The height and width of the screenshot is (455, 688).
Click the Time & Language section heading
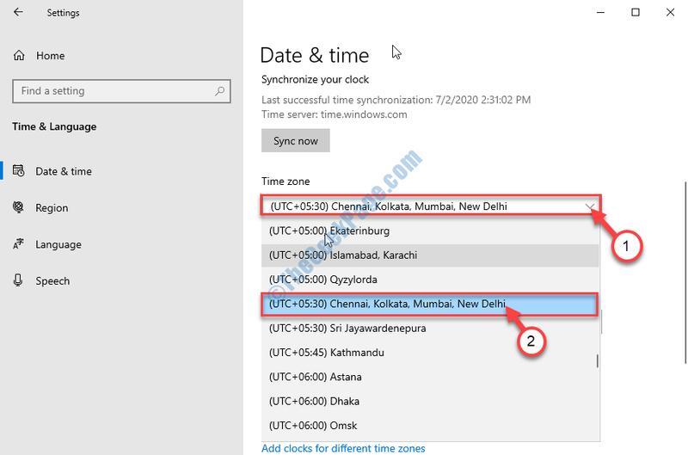coord(54,126)
